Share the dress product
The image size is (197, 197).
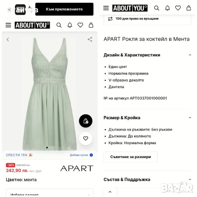pyautogui.click(x=90, y=39)
